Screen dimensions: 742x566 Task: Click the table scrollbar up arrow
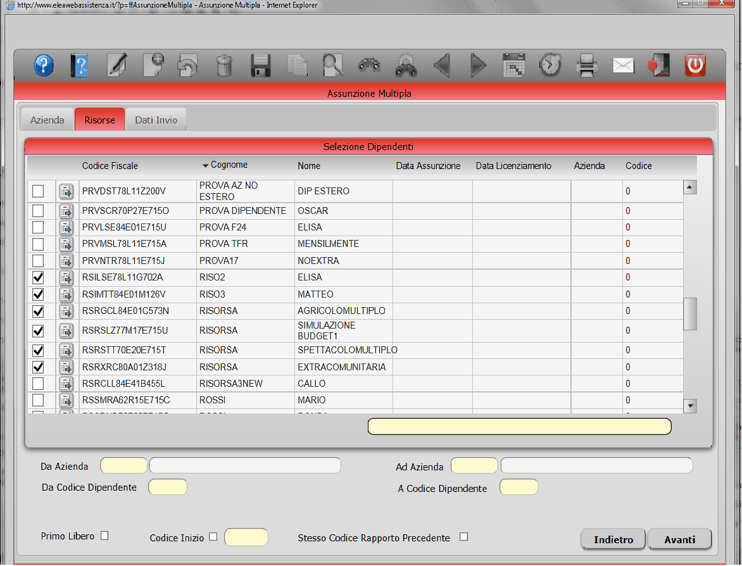pyautogui.click(x=690, y=187)
